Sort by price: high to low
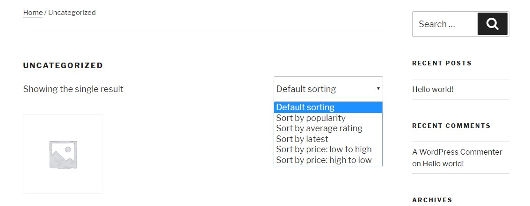530x206 pixels. (324, 160)
